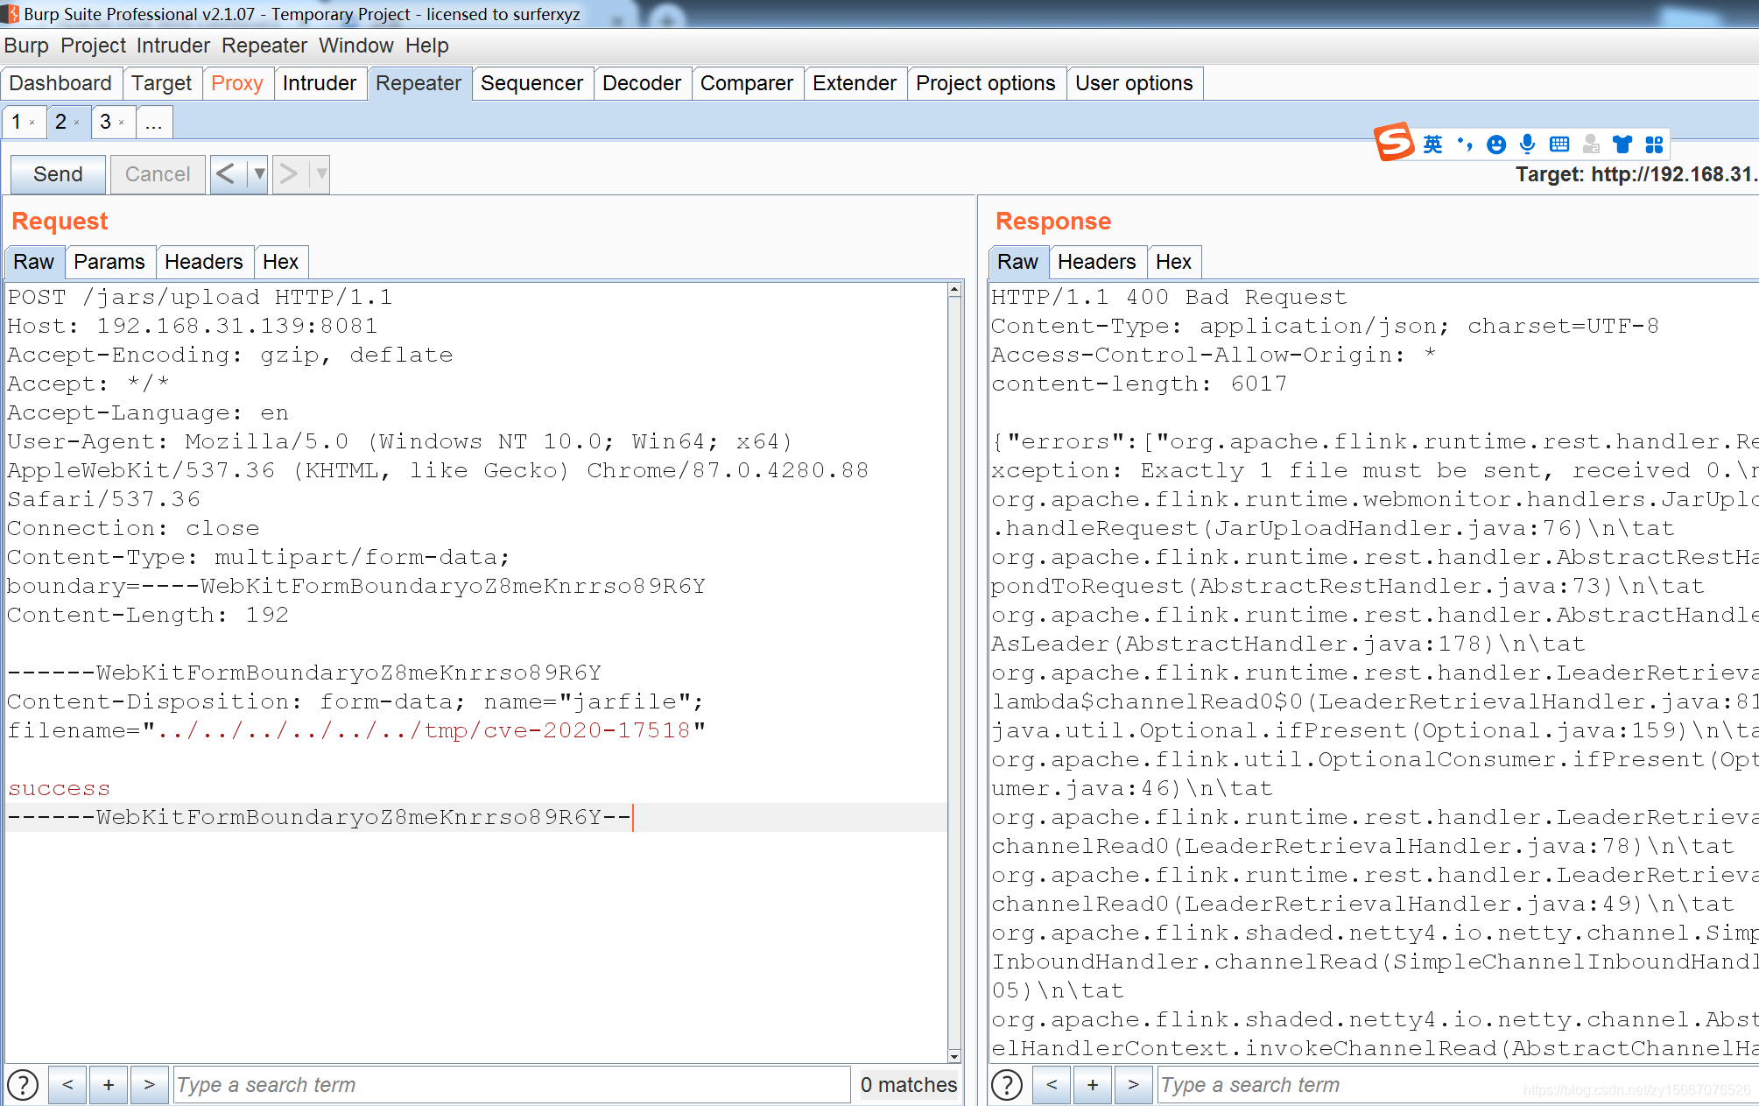
Task: Close Repeater tab 1
Action: 32,123
